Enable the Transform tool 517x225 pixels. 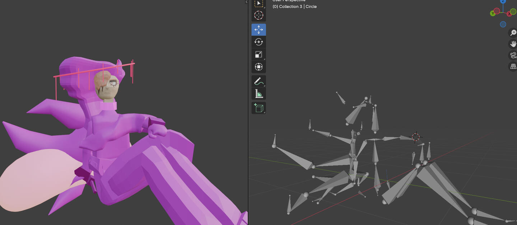pos(258,67)
